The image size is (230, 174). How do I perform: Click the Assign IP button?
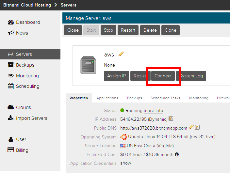(x=116, y=76)
